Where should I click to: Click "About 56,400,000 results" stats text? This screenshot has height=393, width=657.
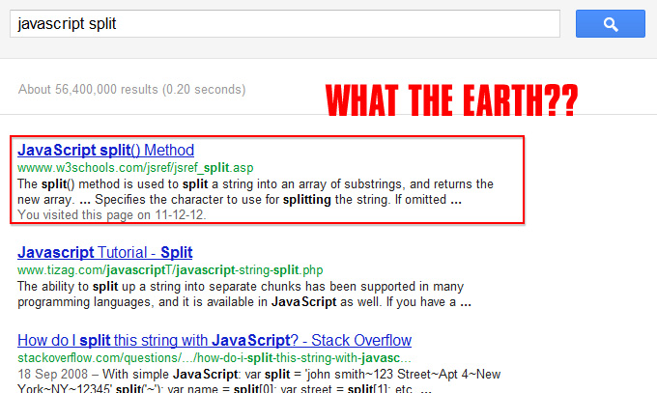click(132, 89)
